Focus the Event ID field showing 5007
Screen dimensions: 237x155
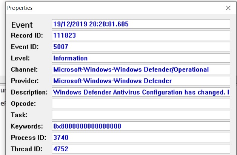click(x=141, y=47)
